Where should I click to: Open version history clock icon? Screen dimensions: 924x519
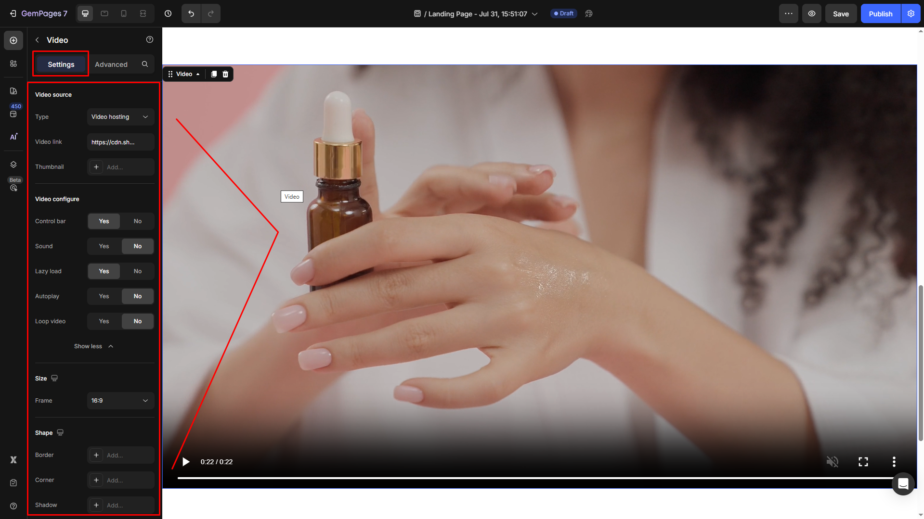click(x=168, y=13)
